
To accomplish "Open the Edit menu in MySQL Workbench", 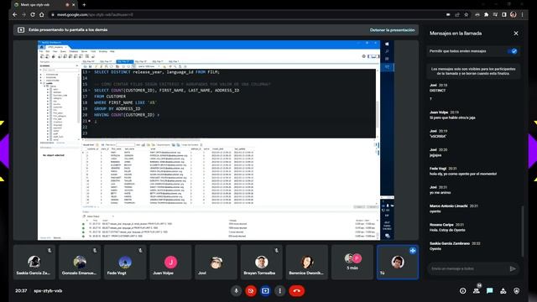I will (x=48, y=51).
